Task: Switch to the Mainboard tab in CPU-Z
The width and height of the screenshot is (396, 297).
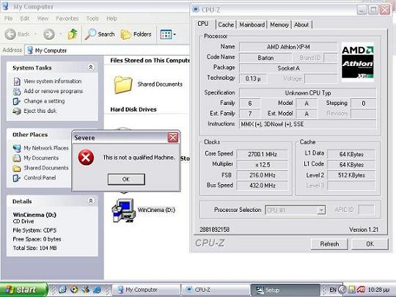Action: [252, 25]
